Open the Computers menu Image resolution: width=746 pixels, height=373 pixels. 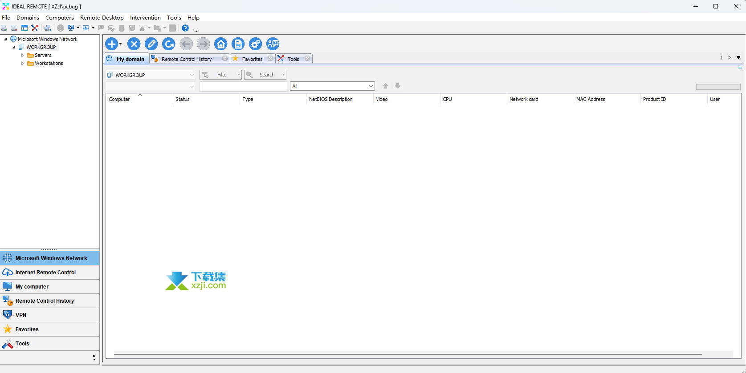coord(60,18)
